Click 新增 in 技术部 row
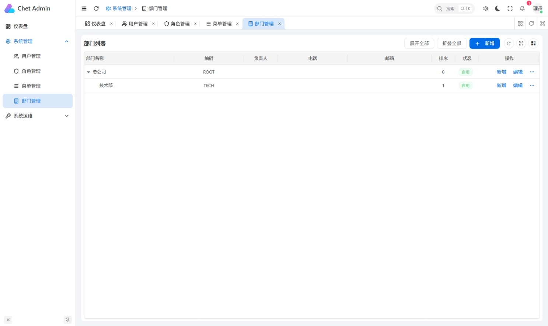The image size is (548, 326). tap(502, 85)
